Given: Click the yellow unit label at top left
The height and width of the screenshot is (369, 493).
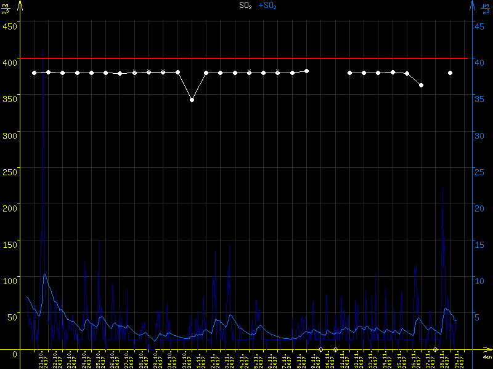Looking at the screenshot, I should pyautogui.click(x=6, y=8).
